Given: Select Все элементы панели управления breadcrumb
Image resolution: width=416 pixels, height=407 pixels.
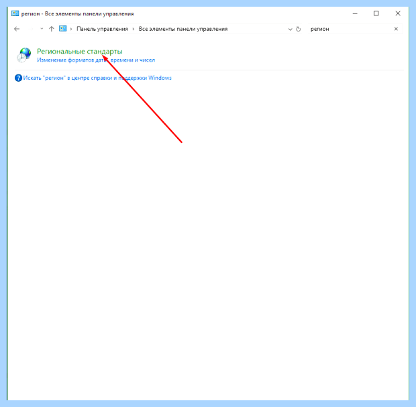Looking at the screenshot, I should click(x=183, y=29).
